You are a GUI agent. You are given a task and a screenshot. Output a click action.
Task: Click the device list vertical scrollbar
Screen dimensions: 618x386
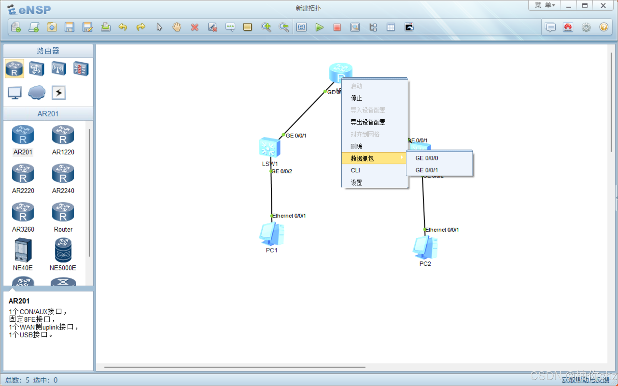point(89,193)
